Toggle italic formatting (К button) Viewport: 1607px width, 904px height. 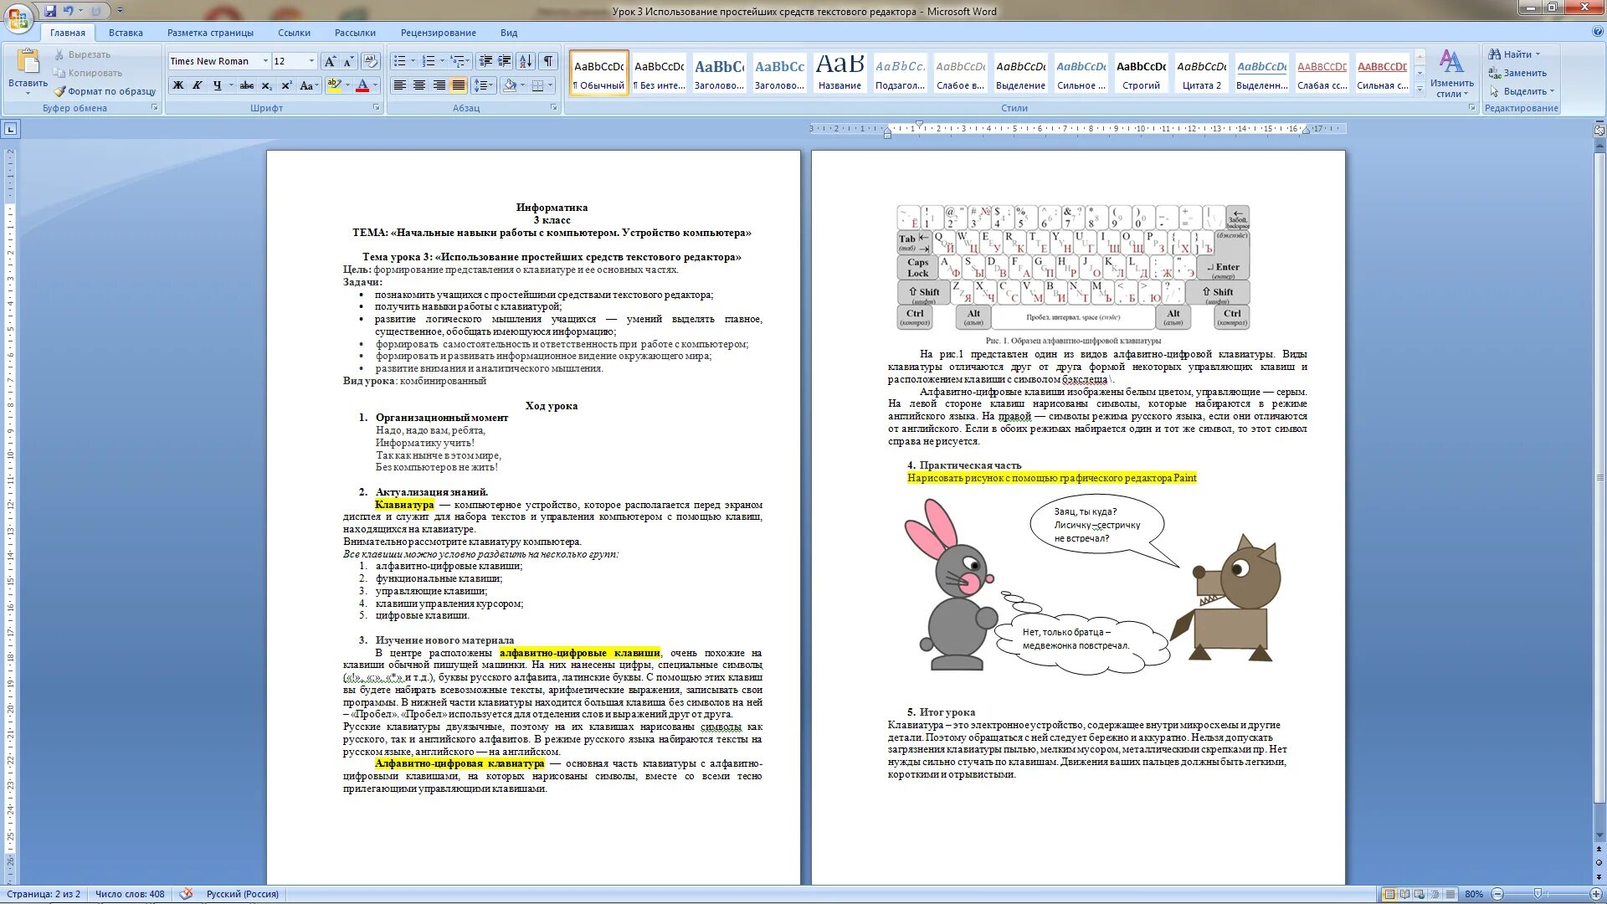click(198, 85)
